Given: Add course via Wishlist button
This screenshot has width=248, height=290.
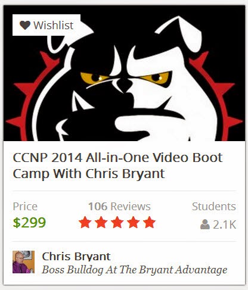Looking at the screenshot, I should (46, 25).
